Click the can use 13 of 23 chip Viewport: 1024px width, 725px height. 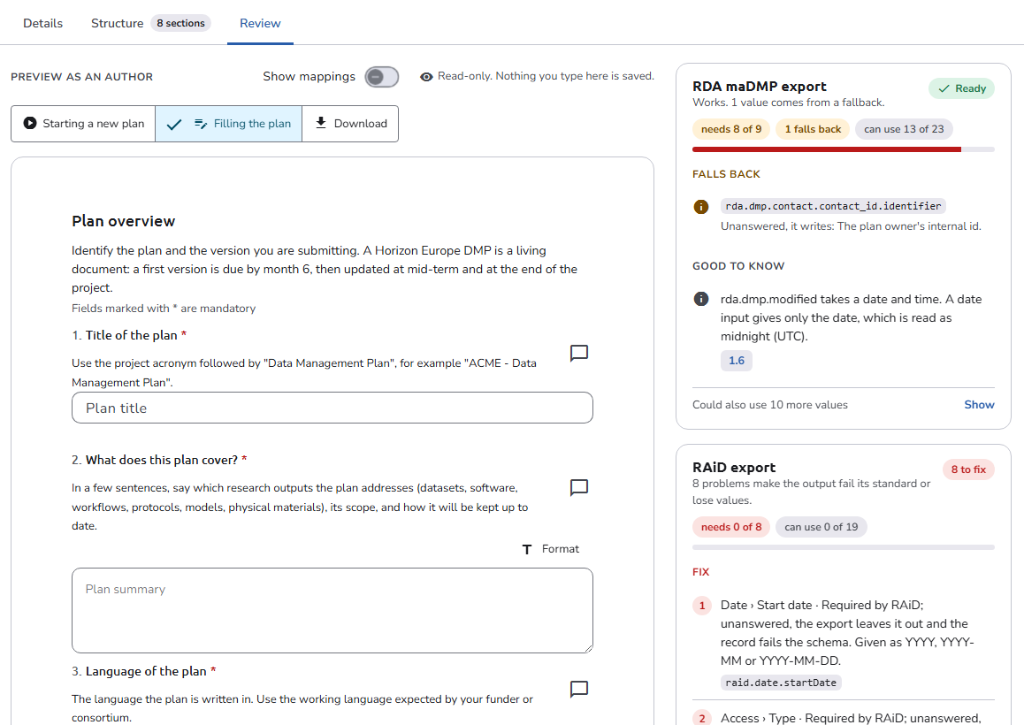click(x=904, y=129)
